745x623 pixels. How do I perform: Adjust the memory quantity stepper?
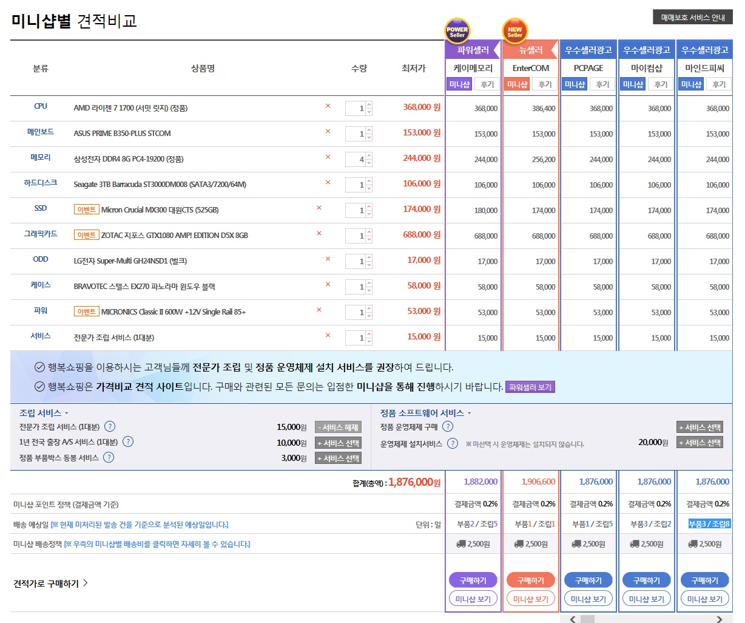tap(369, 160)
